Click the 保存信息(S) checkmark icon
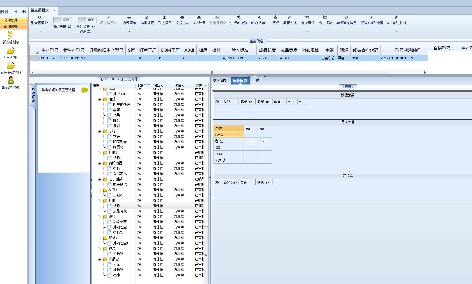472x284 pixels. [109, 17]
